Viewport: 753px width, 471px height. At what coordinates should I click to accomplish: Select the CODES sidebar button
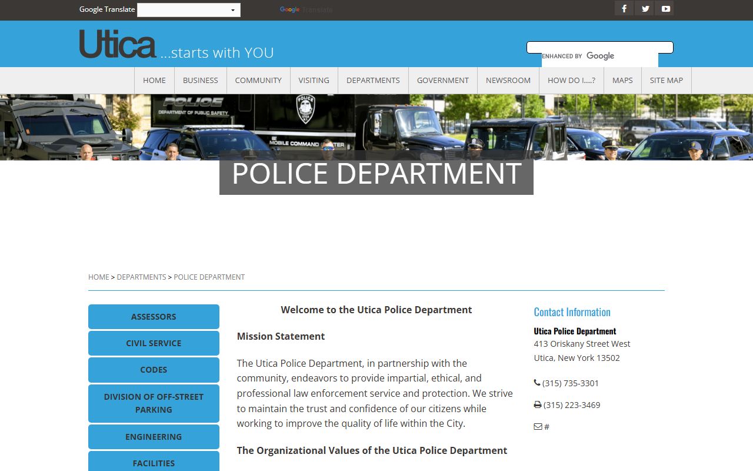click(154, 370)
